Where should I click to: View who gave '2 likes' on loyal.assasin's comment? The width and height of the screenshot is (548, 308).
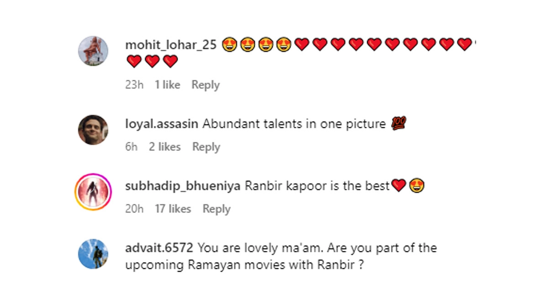[165, 147]
